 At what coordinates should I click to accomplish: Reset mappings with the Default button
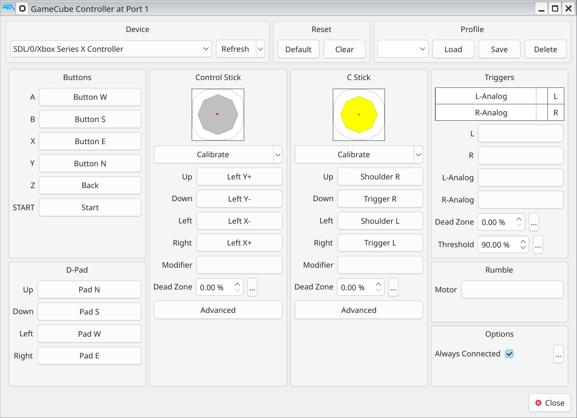[298, 49]
